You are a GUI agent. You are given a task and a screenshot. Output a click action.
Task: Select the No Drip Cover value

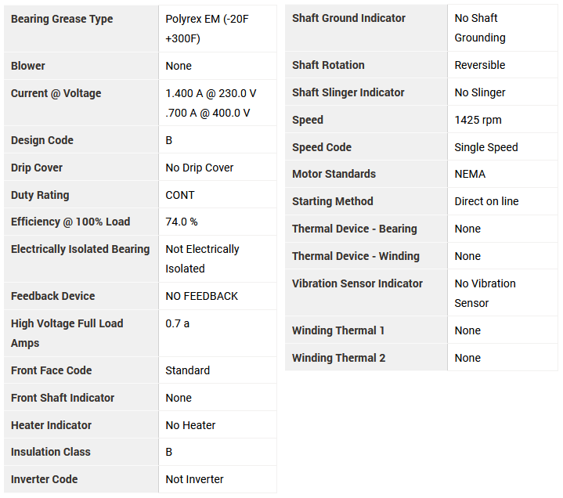(x=200, y=168)
